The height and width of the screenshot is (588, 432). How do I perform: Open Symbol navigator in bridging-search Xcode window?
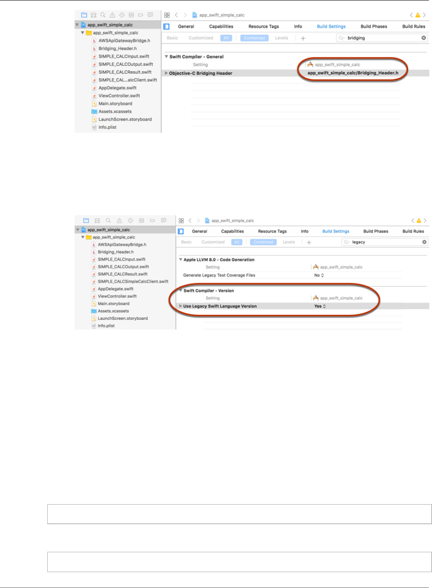pos(94,15)
